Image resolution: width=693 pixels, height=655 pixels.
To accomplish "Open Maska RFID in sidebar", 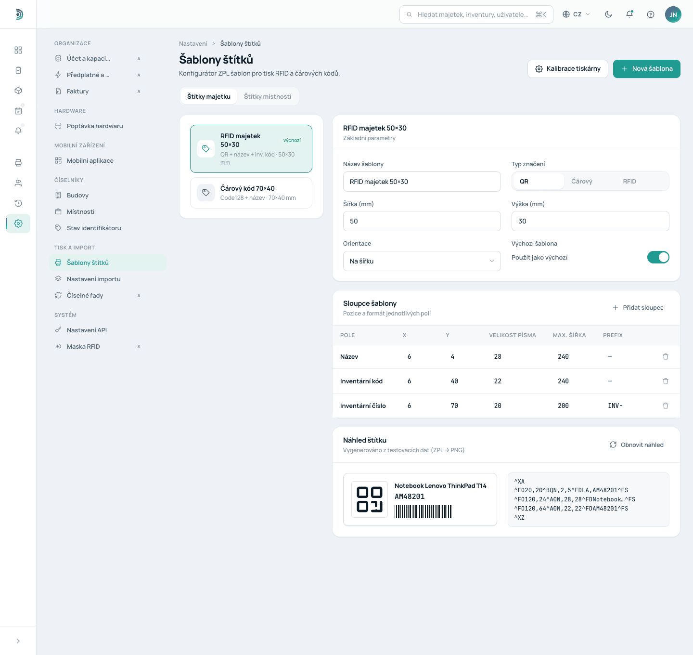I will pos(108,346).
